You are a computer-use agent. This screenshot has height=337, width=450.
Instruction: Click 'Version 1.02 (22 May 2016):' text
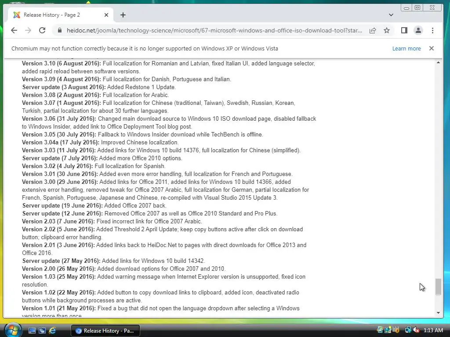pos(59,293)
